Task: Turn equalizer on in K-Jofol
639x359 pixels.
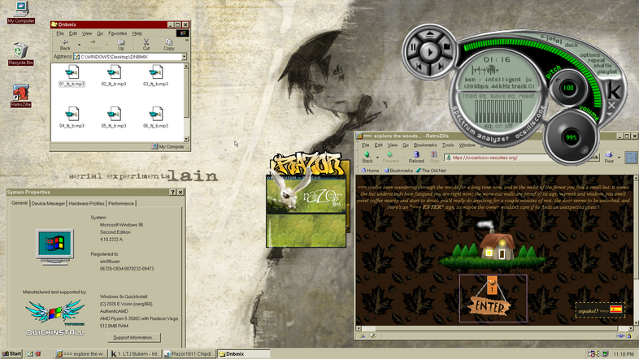Action: (498, 126)
